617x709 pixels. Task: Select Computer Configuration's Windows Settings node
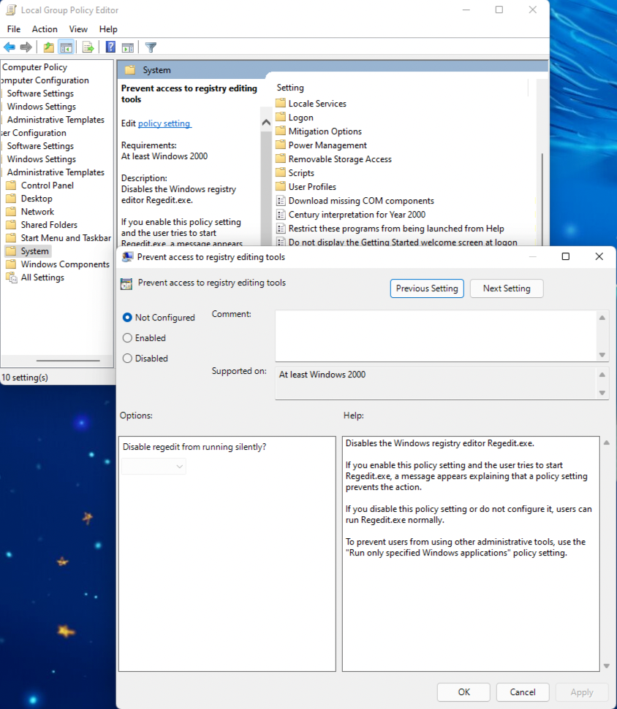(x=41, y=107)
